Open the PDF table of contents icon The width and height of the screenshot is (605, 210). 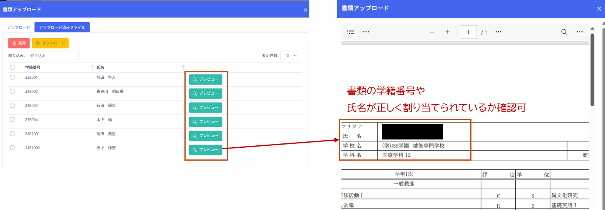(351, 32)
